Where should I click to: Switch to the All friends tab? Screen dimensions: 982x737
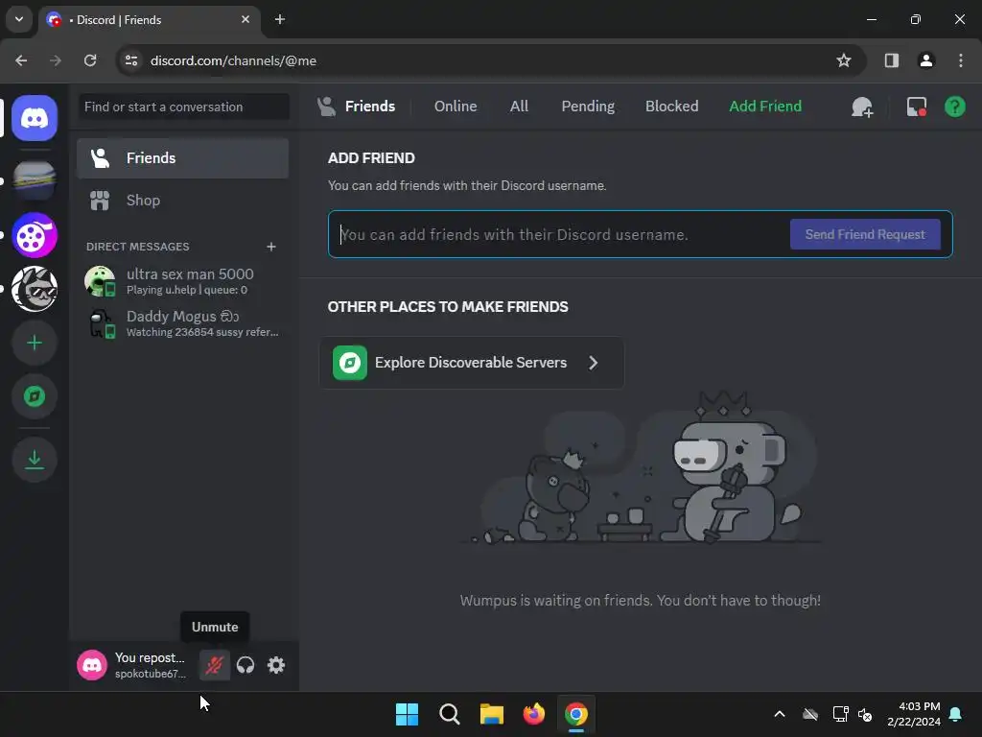tap(519, 107)
